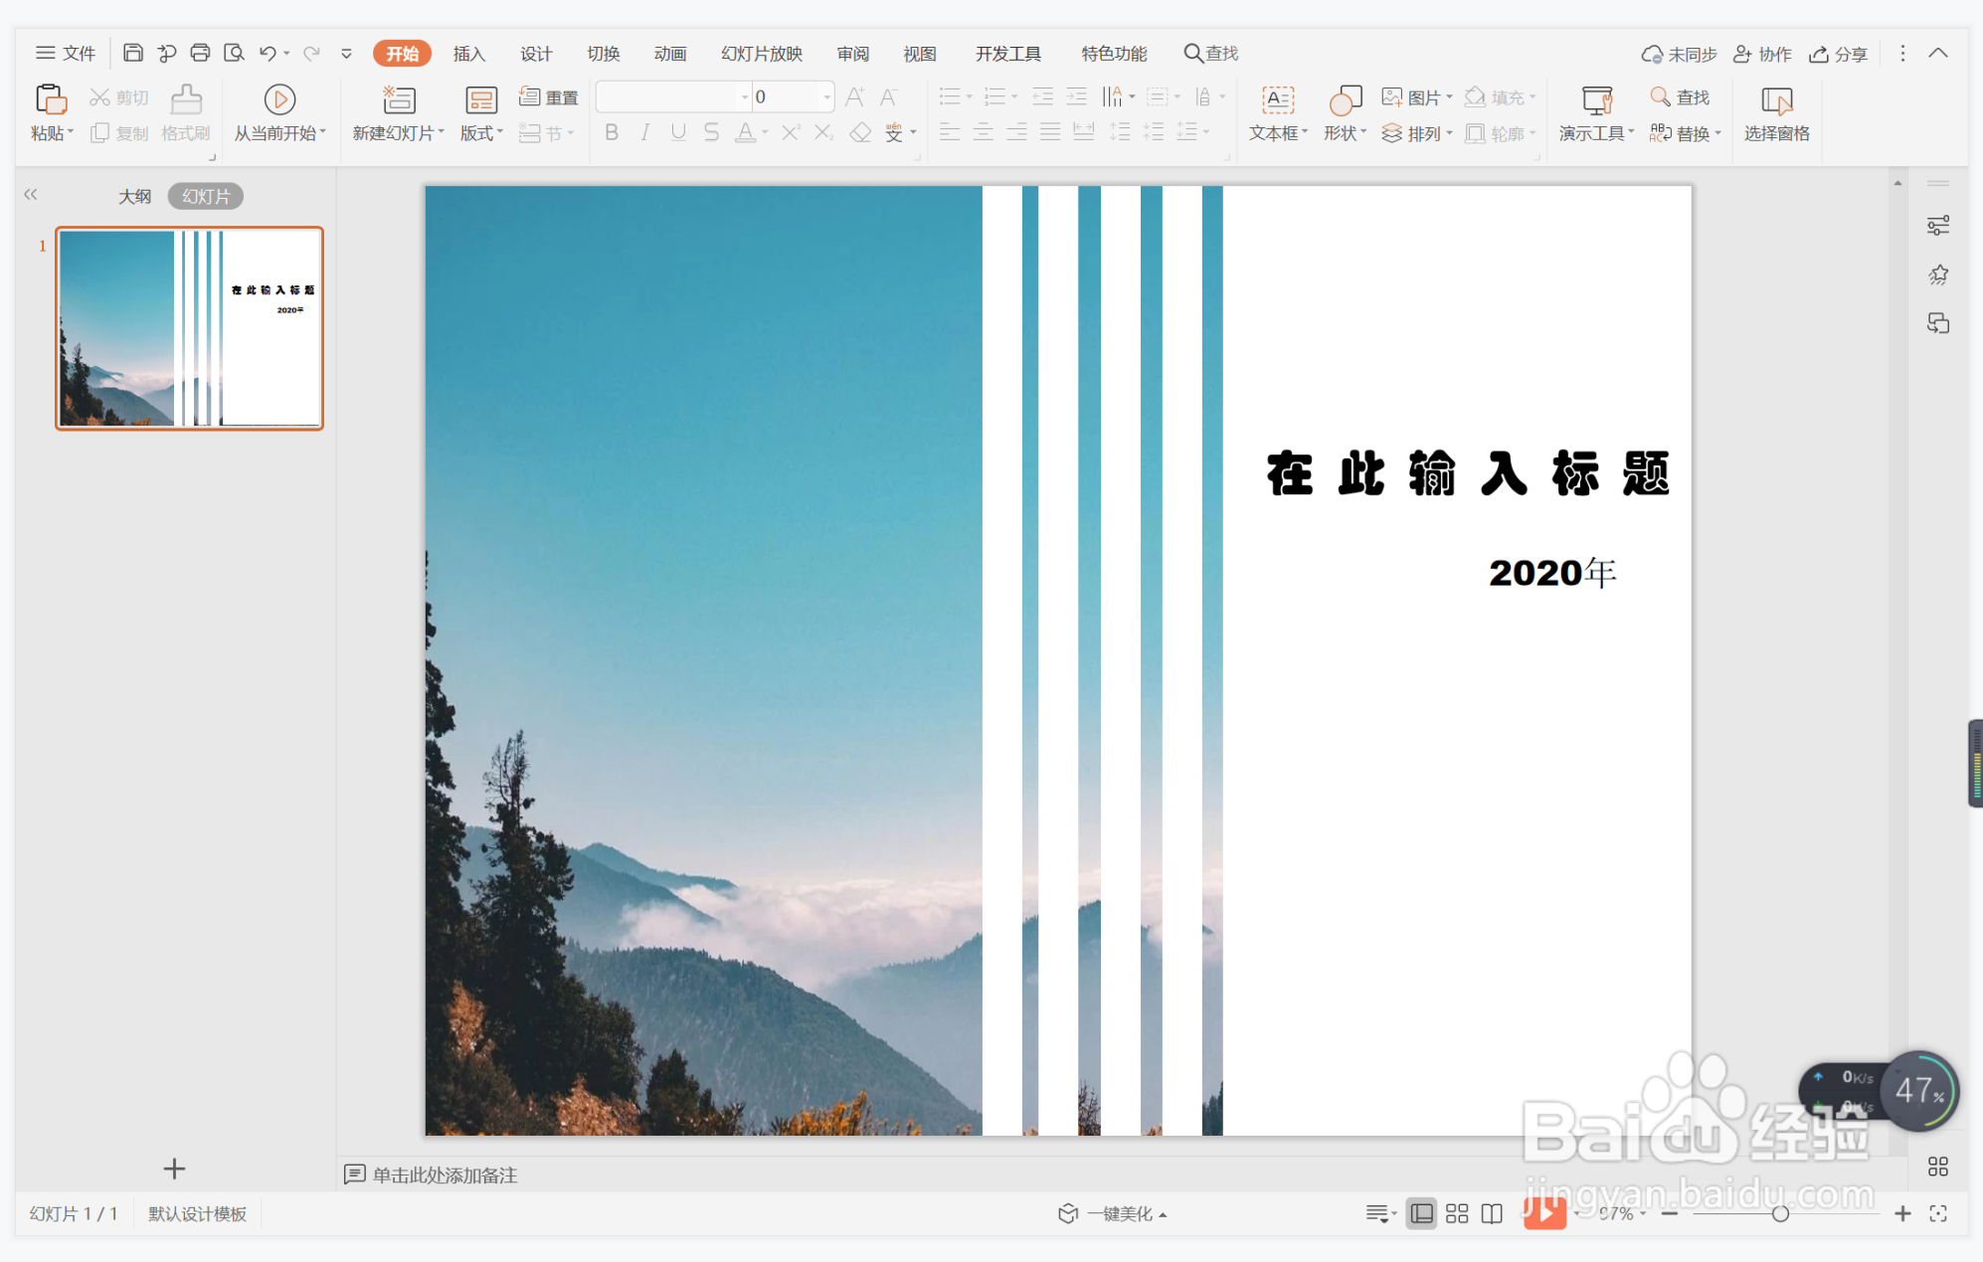Expand the 一键美化 beautify menu

click(1114, 1213)
